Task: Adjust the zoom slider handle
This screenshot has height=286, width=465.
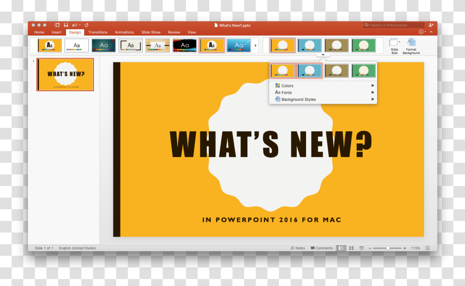Action: tap(388, 248)
